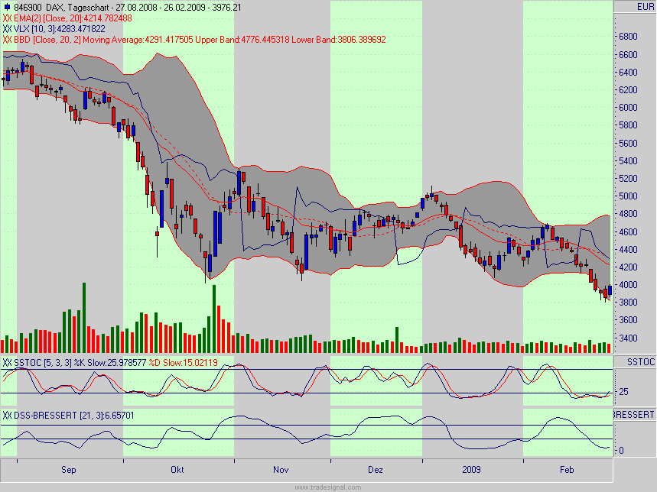Remove the BBD Bollinger Band indicator's XX icon
This screenshot has height=492, width=657.
click(x=8, y=36)
